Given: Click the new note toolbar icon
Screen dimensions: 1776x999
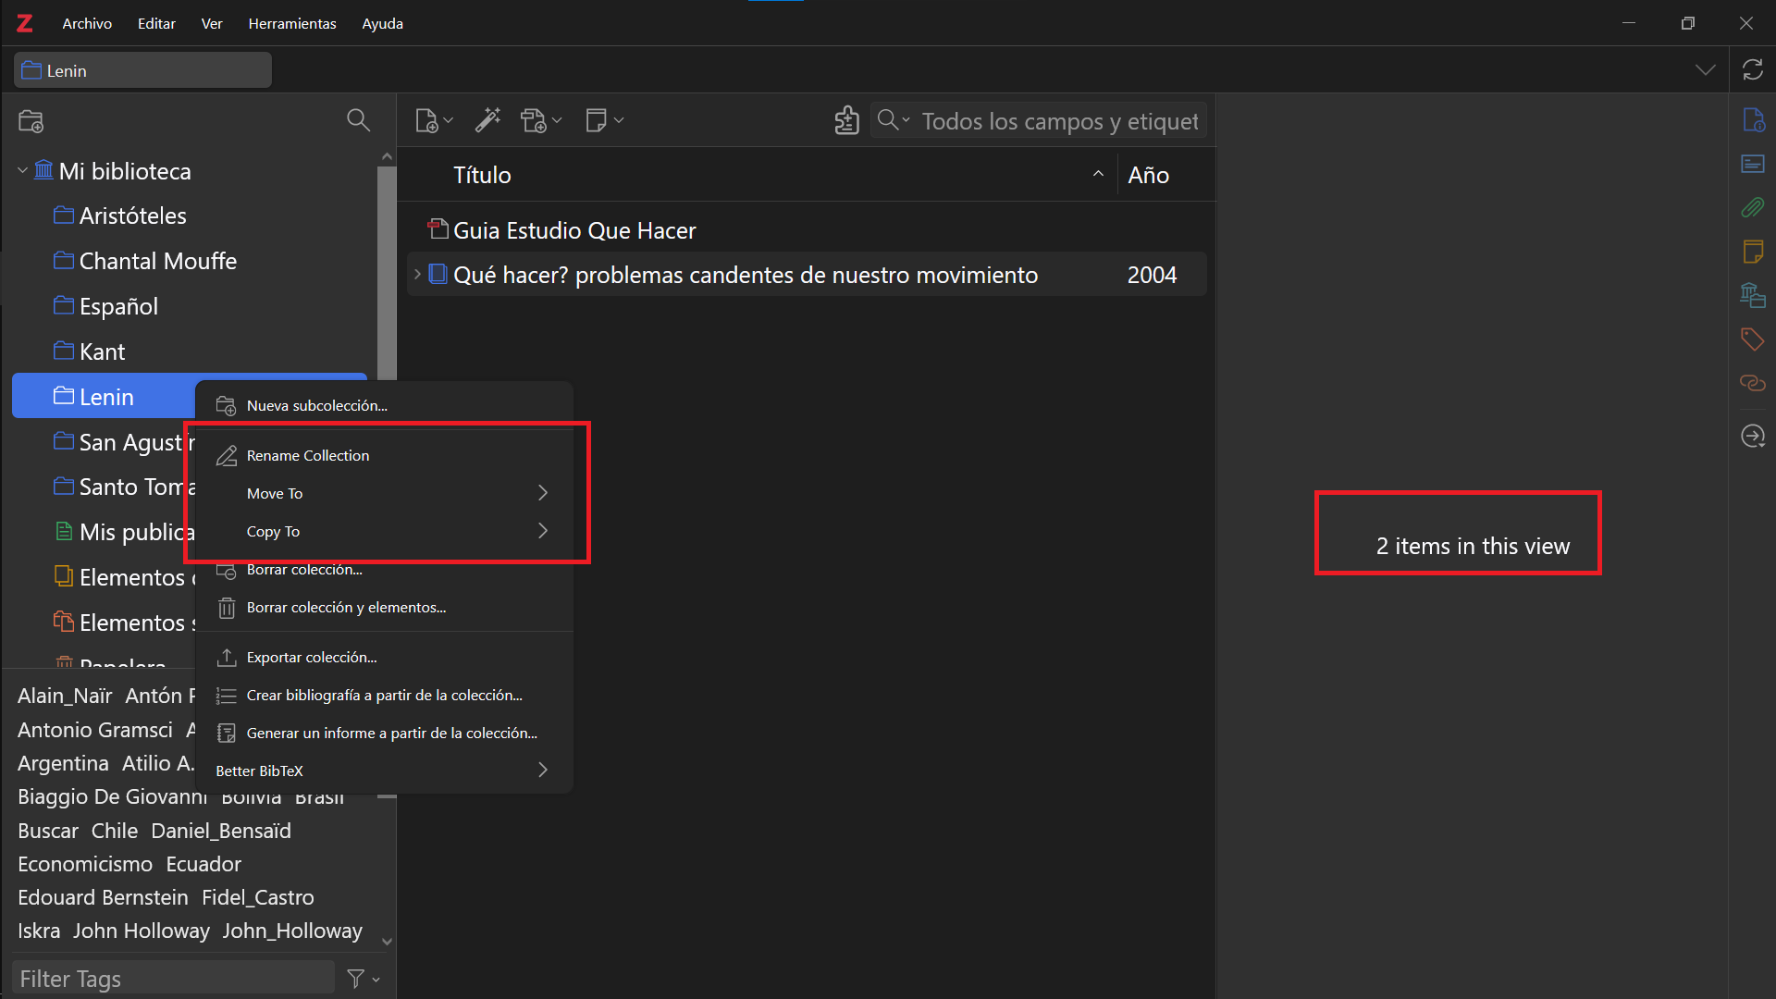Looking at the screenshot, I should coord(597,120).
